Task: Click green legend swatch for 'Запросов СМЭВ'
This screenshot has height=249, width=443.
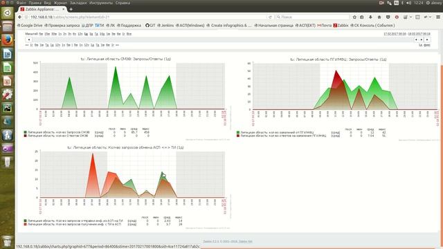Action: click(x=25, y=132)
